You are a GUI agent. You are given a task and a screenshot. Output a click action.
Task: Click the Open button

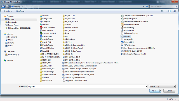click(x=154, y=91)
